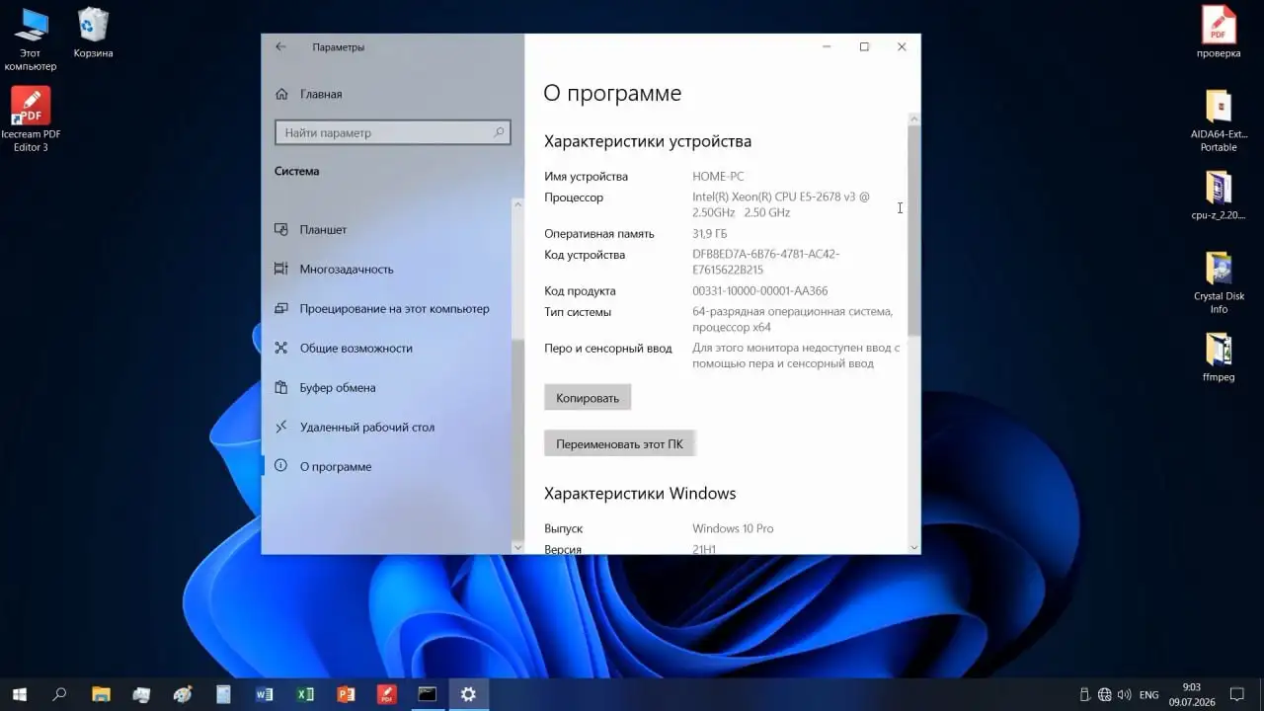Screen dimensions: 1264x711
Task: Click the Windows 10 Pro edition value
Action: [733, 528]
